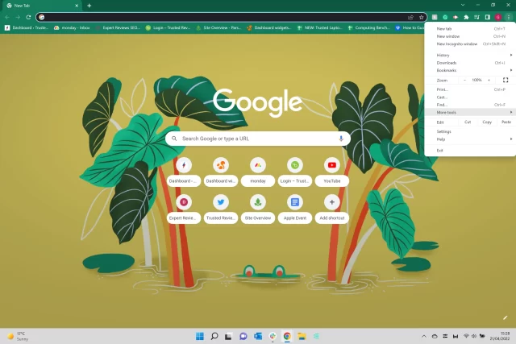The image size is (516, 344).
Task: Start voice search with the microphone icon
Action: (x=341, y=139)
